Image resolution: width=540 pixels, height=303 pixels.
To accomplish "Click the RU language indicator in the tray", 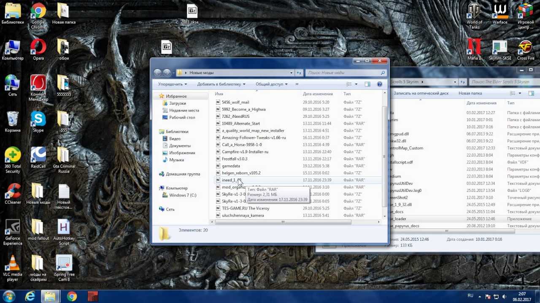I will (470, 296).
